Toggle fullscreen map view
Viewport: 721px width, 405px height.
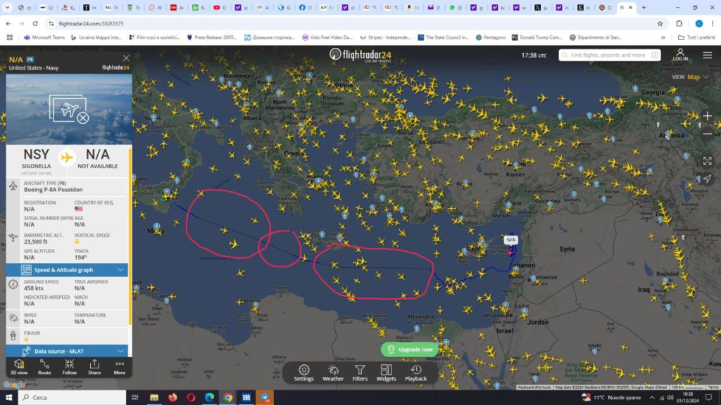[x=707, y=161]
